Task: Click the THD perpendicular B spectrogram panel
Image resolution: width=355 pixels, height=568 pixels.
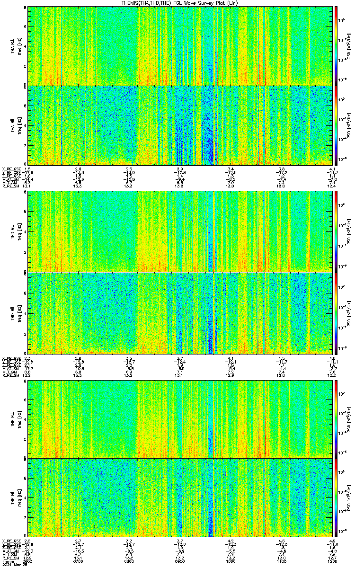Action: point(180,231)
